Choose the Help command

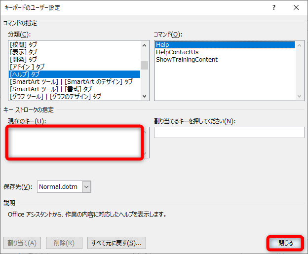click(x=225, y=44)
